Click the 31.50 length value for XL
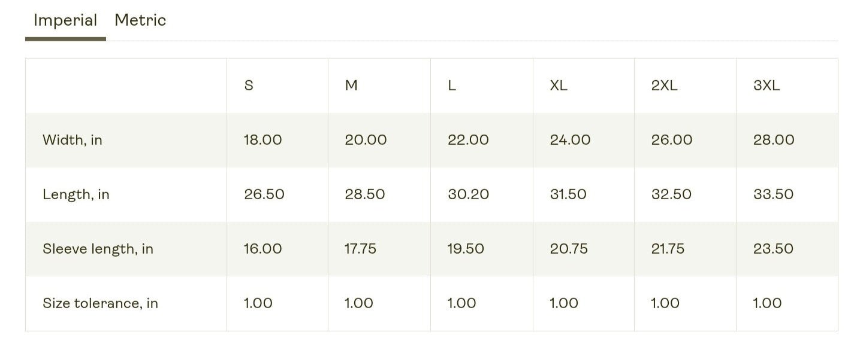Viewport: 863px width, 341px height. [568, 194]
